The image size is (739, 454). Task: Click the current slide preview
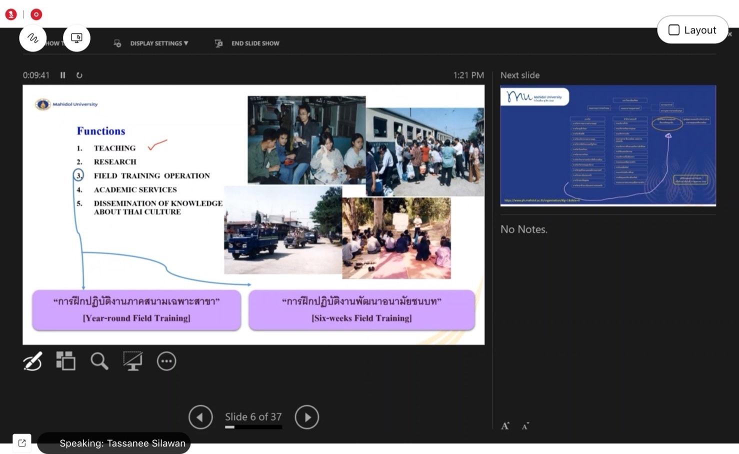253,214
